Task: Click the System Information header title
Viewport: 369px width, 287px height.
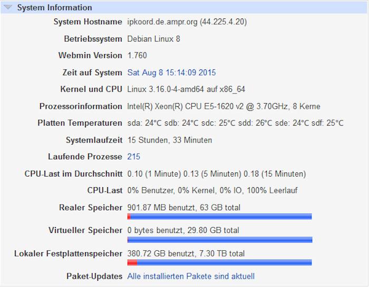Action: (x=54, y=7)
